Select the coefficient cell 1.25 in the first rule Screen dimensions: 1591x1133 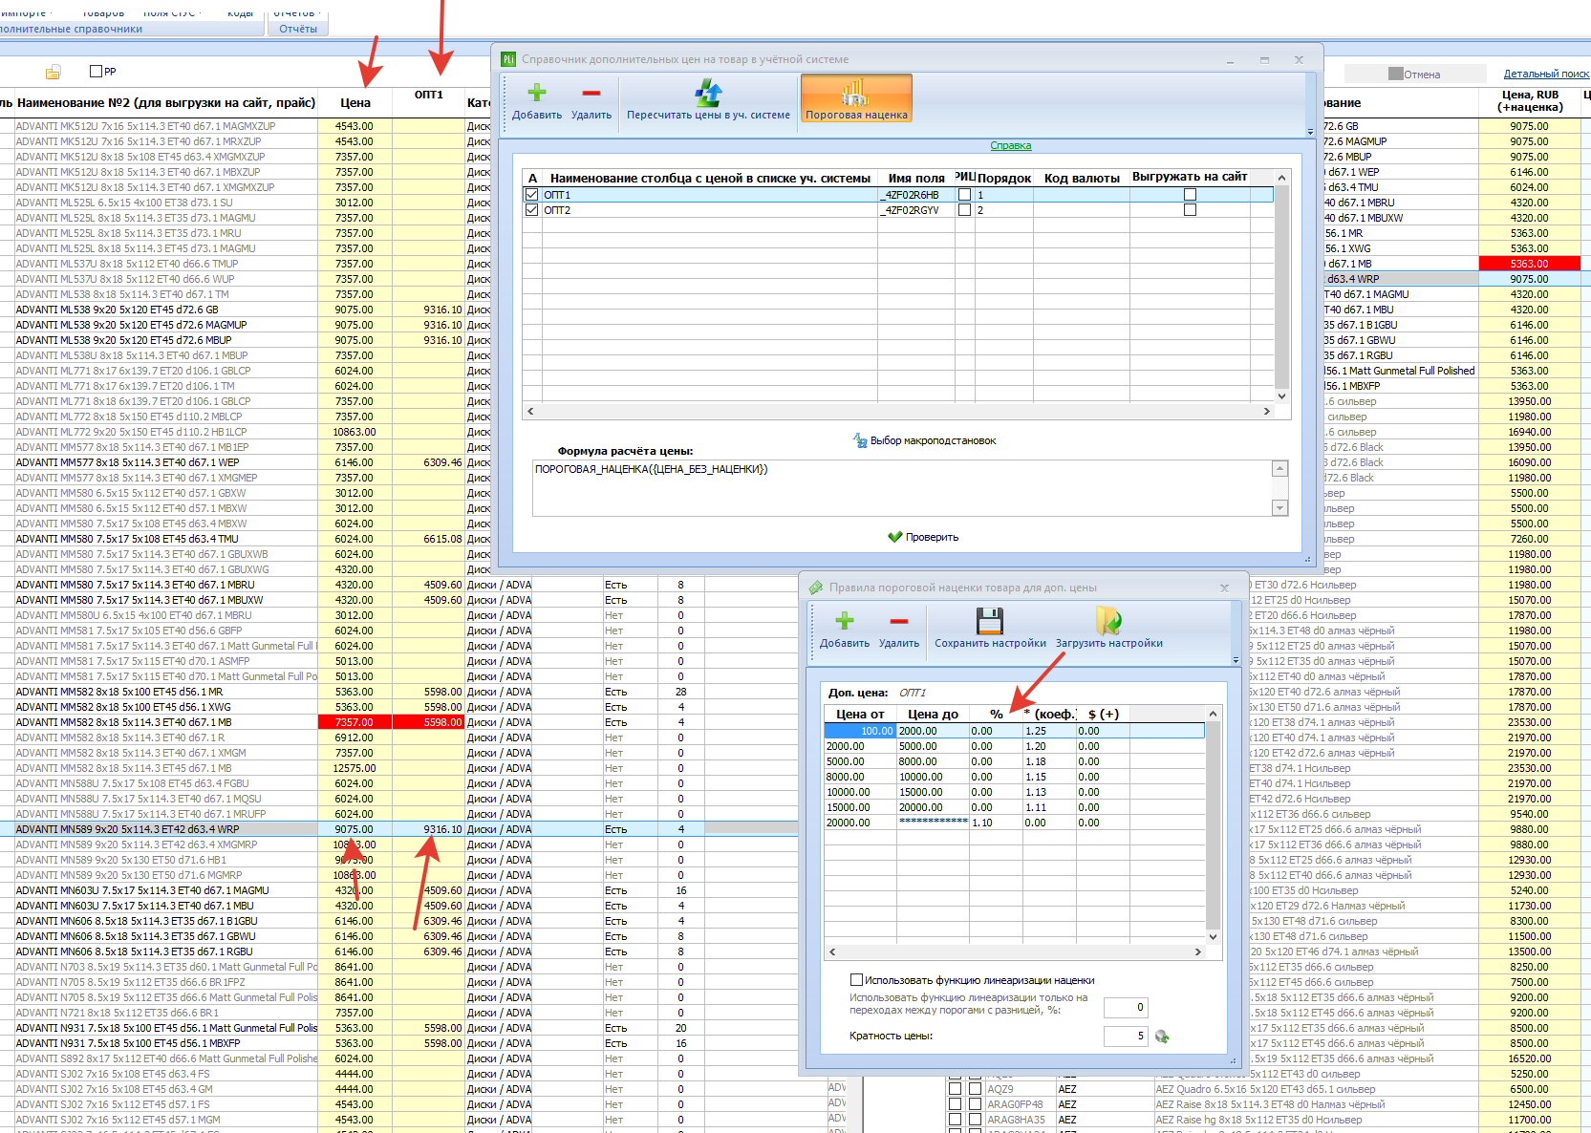click(x=1049, y=731)
